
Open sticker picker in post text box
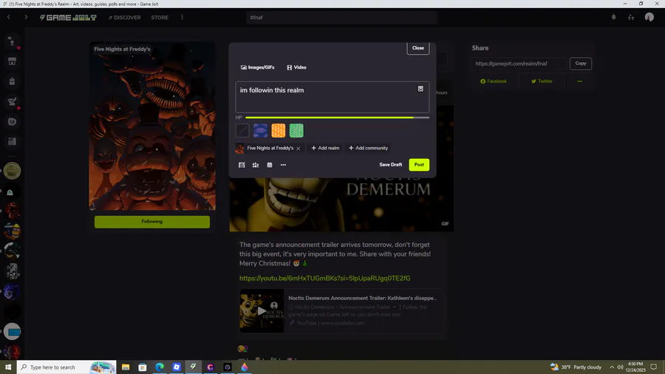tap(420, 89)
